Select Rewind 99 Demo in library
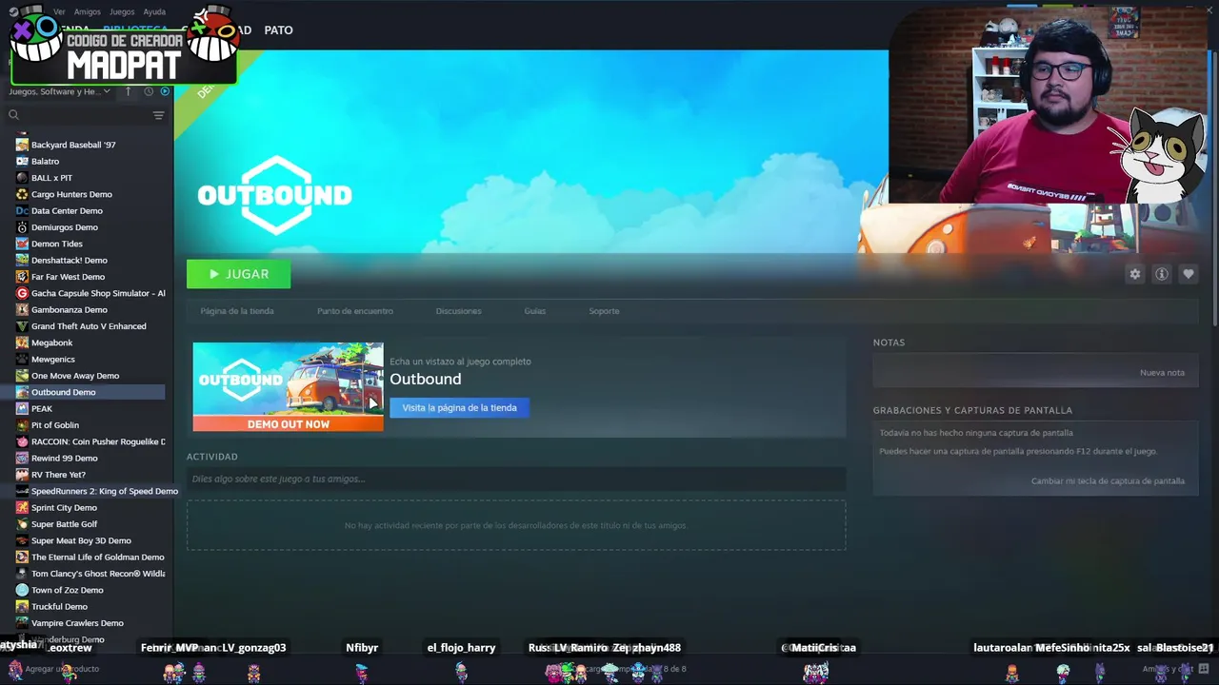Image resolution: width=1219 pixels, height=685 pixels. click(x=65, y=459)
